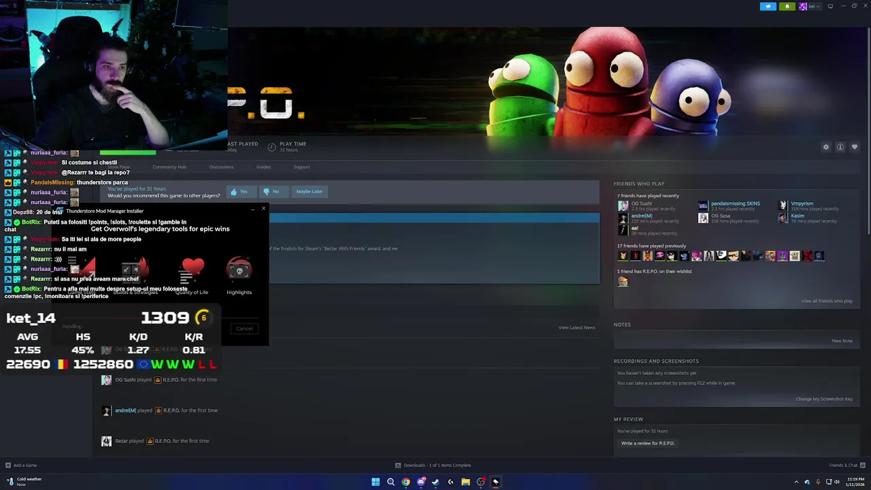Open Steam notifications bell button
The image size is (871, 490).
pyautogui.click(x=787, y=6)
